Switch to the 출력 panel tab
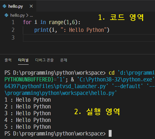The width and height of the screenshot is (155, 139). point(8,60)
